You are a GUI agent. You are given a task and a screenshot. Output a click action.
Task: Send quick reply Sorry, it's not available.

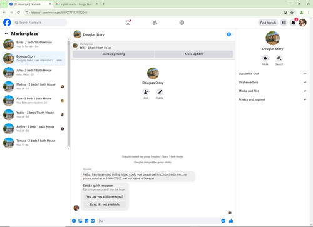click(x=105, y=204)
